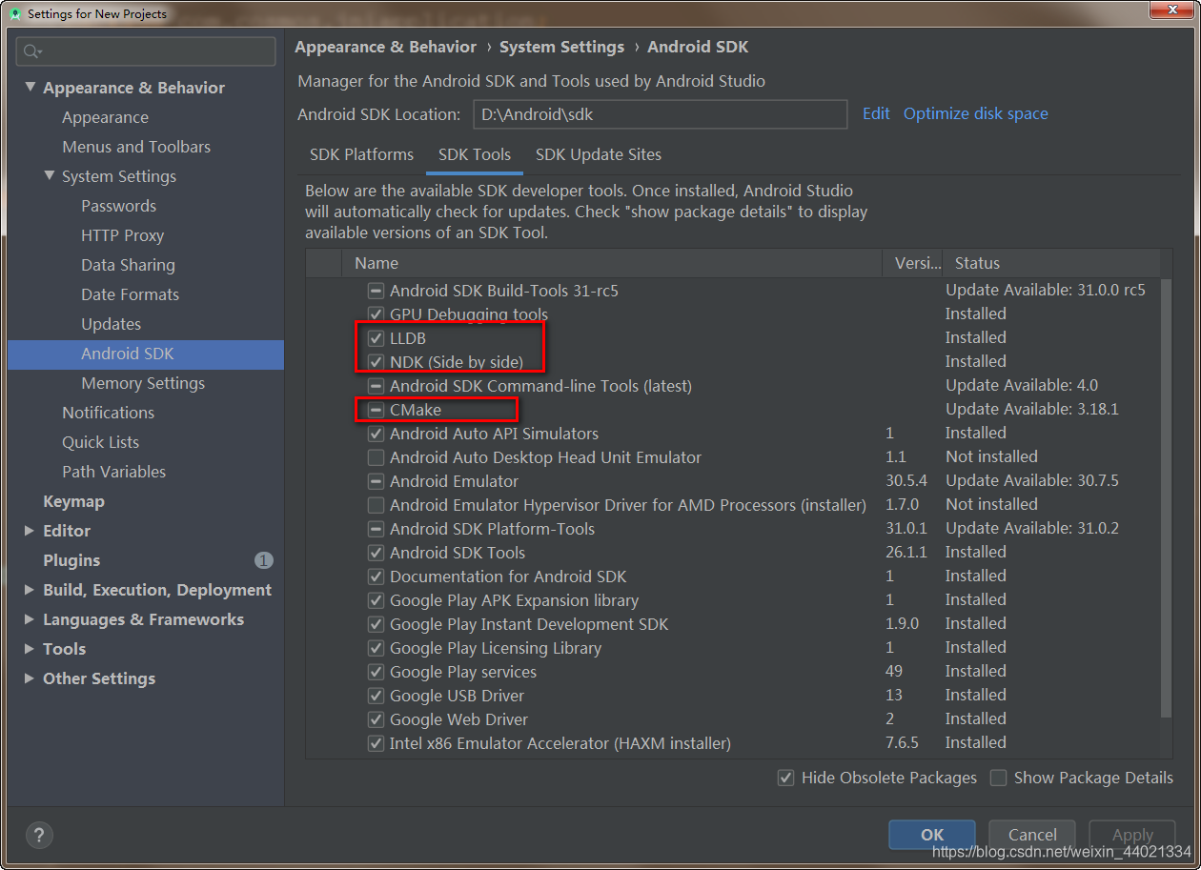The width and height of the screenshot is (1201, 870).
Task: Click the Status column header
Action: point(1053,263)
